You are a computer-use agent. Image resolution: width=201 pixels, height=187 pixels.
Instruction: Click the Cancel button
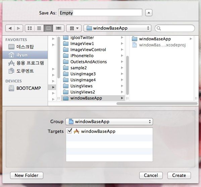[151, 175]
